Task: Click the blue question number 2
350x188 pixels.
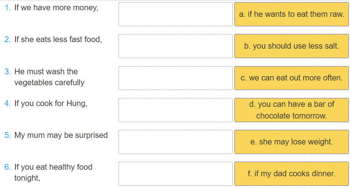Action: [x=8, y=40]
